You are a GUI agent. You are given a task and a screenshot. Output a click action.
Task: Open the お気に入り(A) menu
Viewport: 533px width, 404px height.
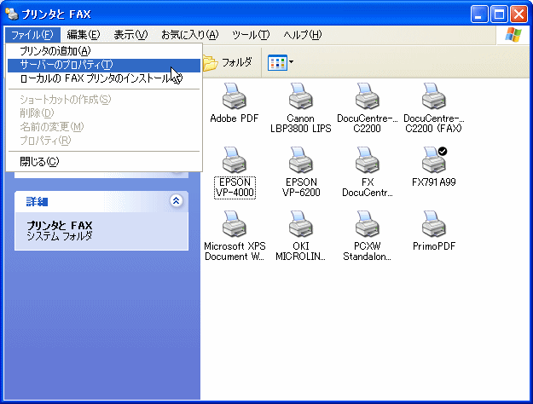coord(189,35)
